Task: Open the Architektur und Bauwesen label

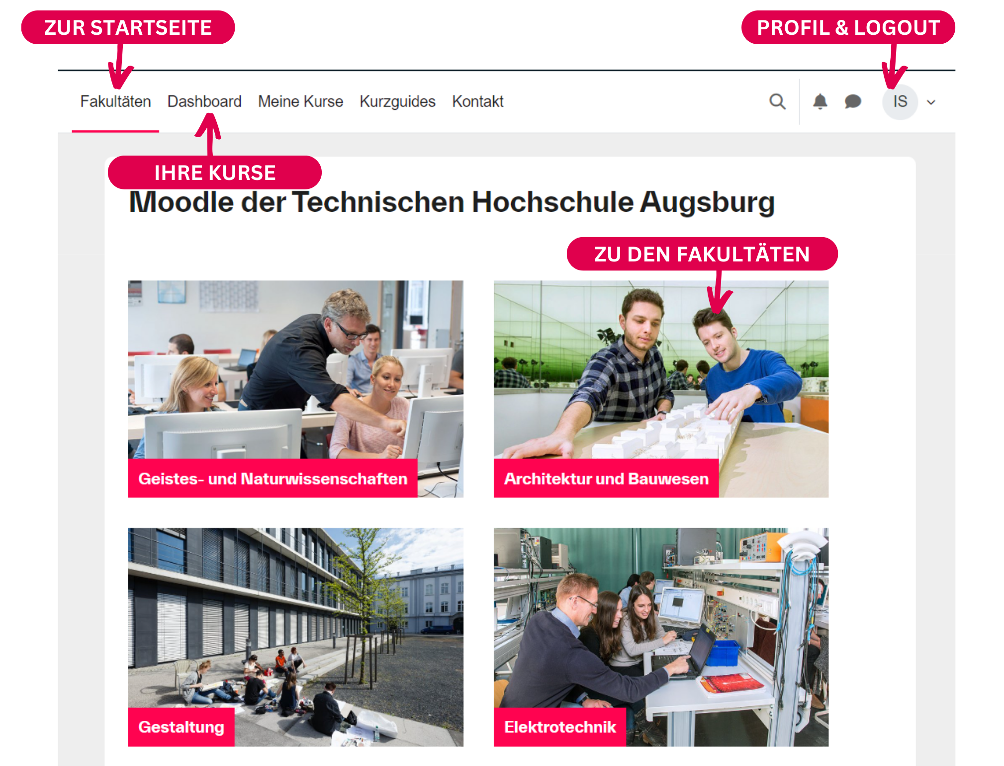Action: [606, 478]
